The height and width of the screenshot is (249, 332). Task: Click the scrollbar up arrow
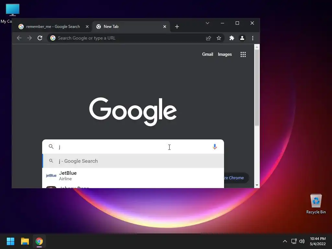point(257,47)
